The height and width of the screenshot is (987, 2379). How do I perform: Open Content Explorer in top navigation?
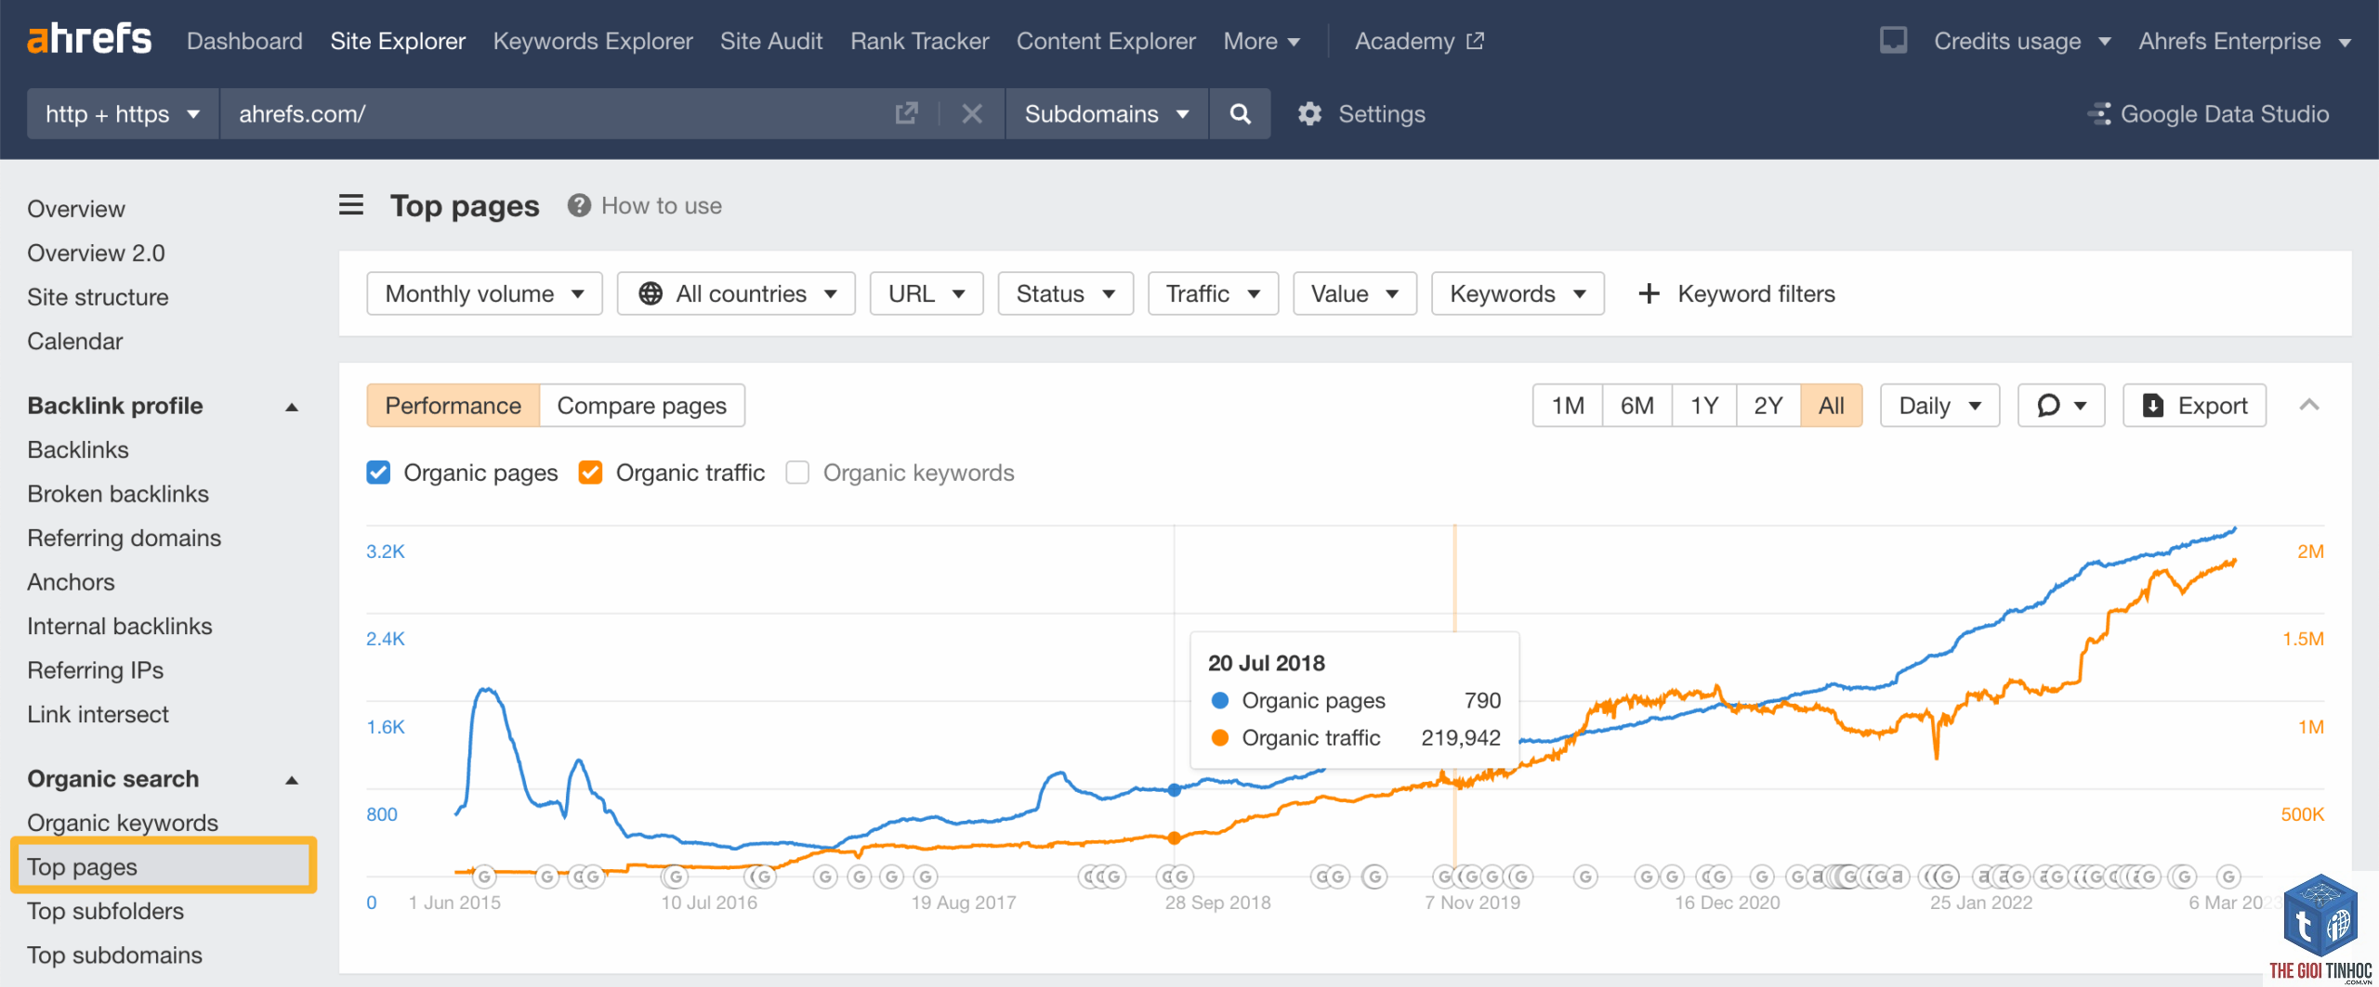click(x=1106, y=41)
